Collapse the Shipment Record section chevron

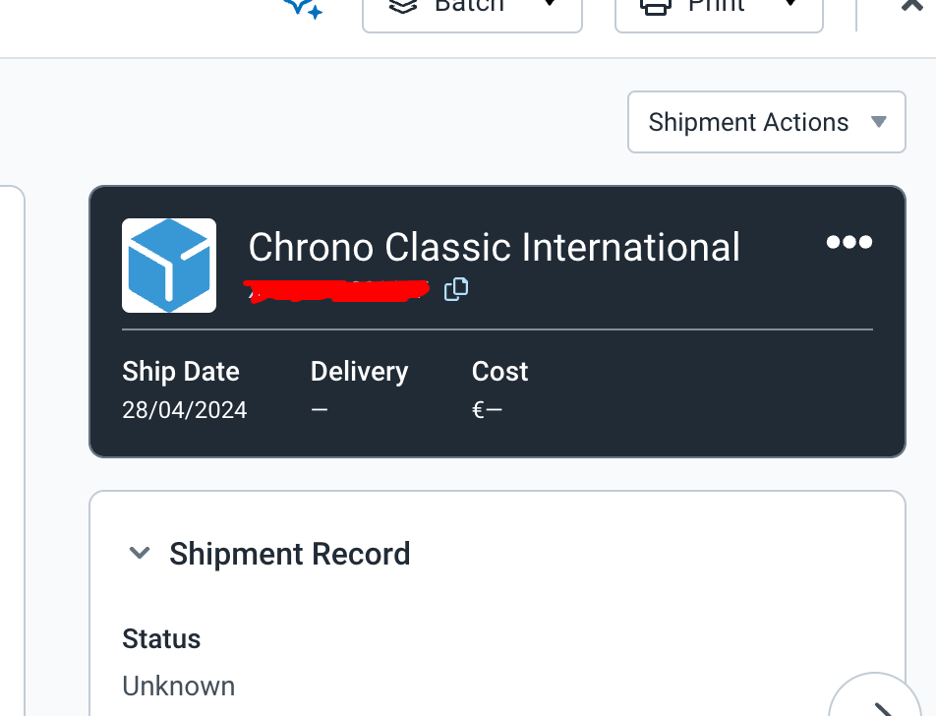click(139, 553)
